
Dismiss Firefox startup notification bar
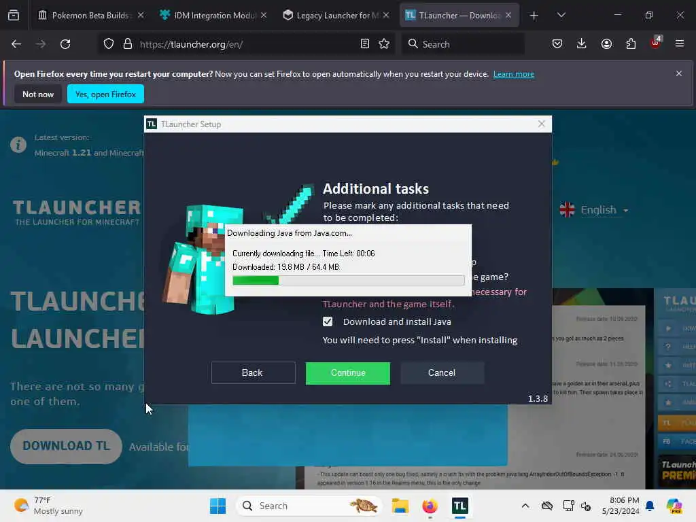click(679, 73)
